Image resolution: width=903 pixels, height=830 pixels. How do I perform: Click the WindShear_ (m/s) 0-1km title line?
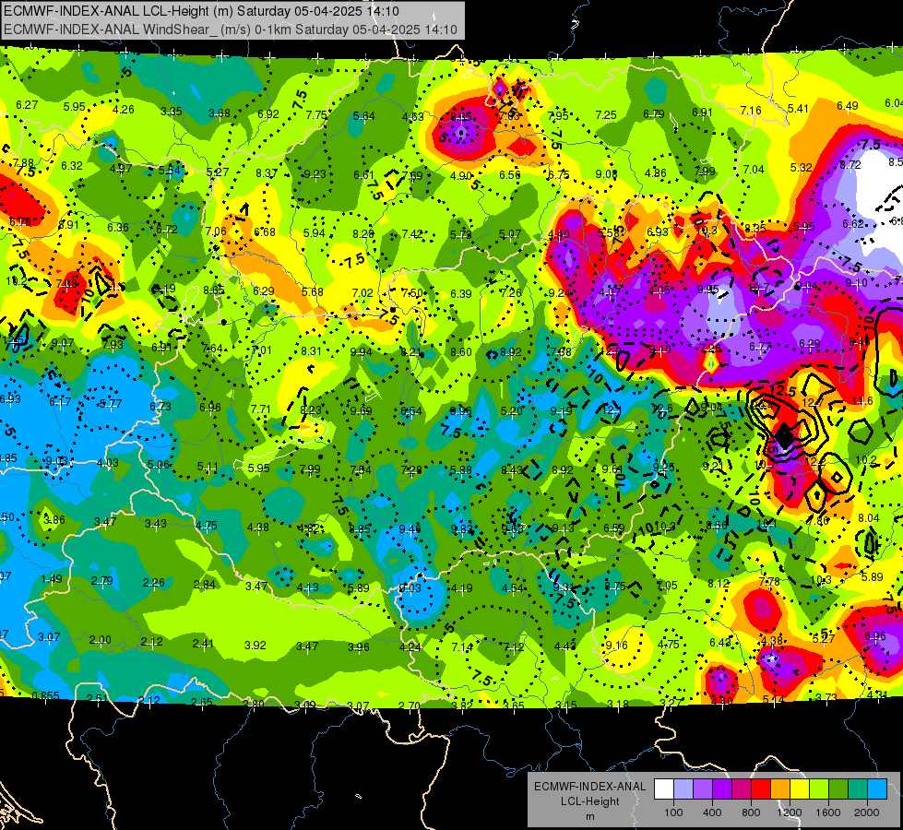[x=231, y=30]
